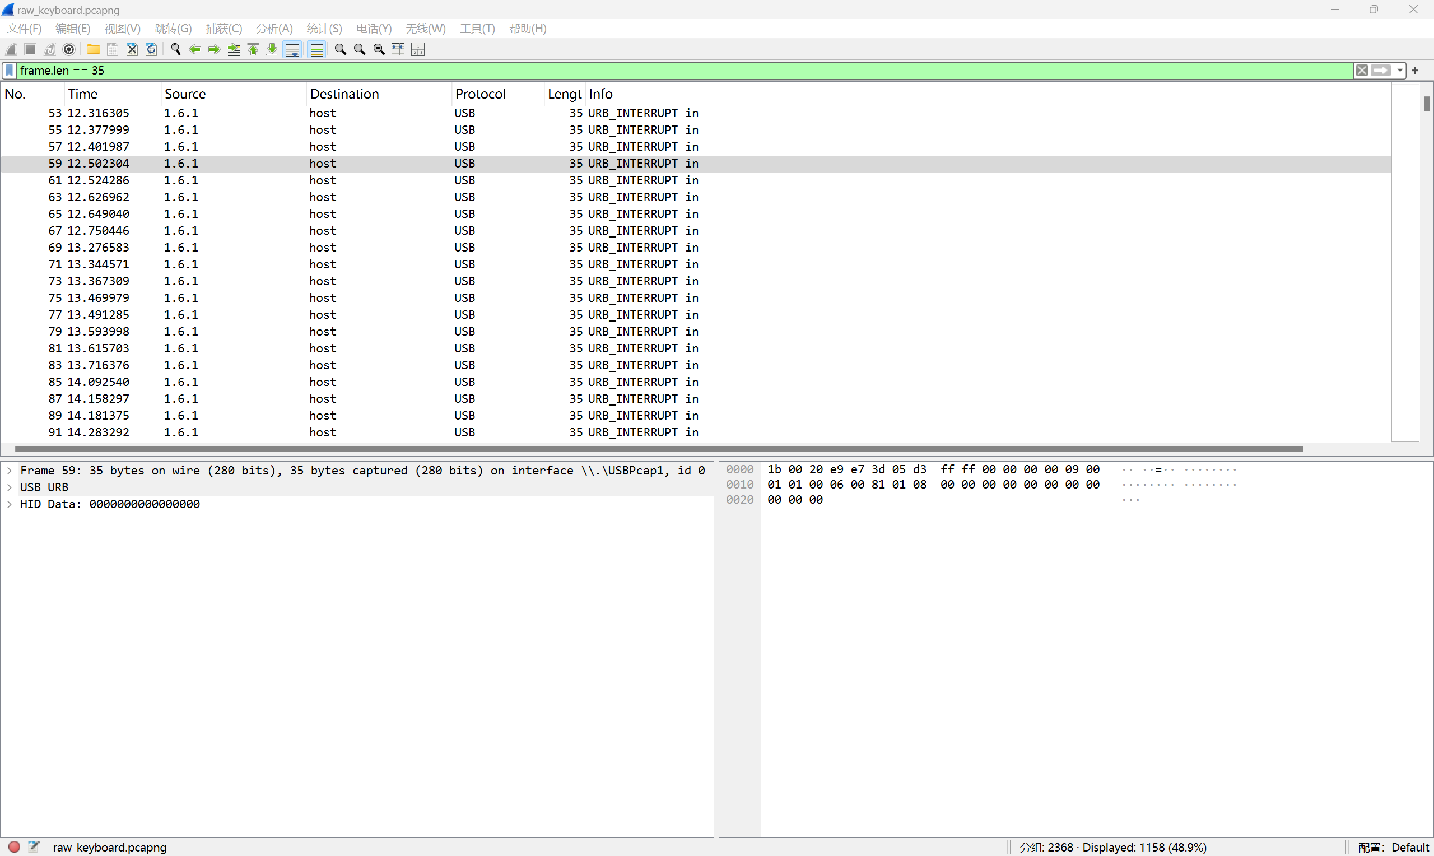Expand the Frame 59 tree item

(9, 471)
